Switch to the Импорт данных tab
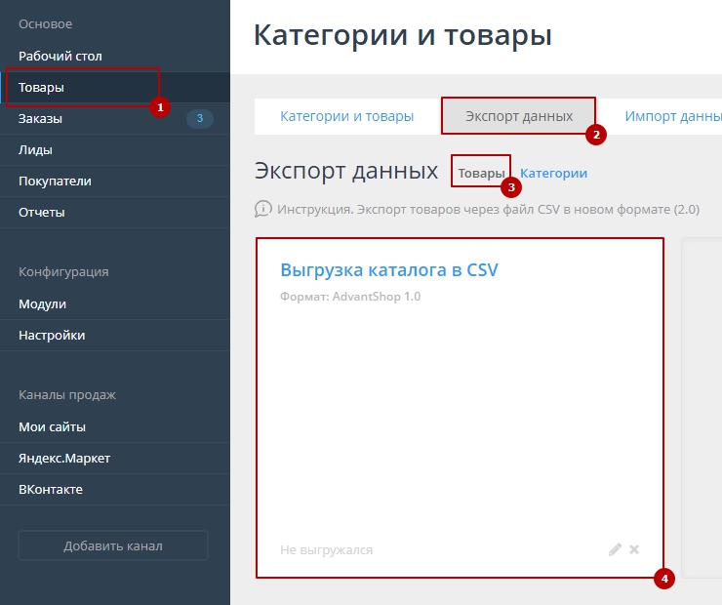 tap(673, 116)
